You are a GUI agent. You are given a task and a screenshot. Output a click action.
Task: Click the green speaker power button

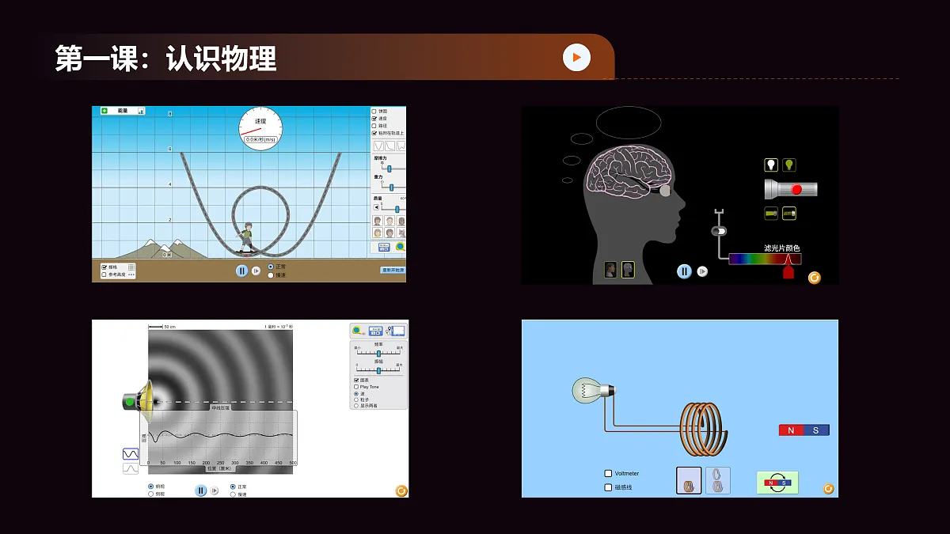(130, 402)
